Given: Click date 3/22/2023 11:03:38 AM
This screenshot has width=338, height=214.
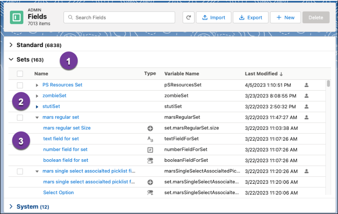Looking at the screenshot, I should point(271,128).
